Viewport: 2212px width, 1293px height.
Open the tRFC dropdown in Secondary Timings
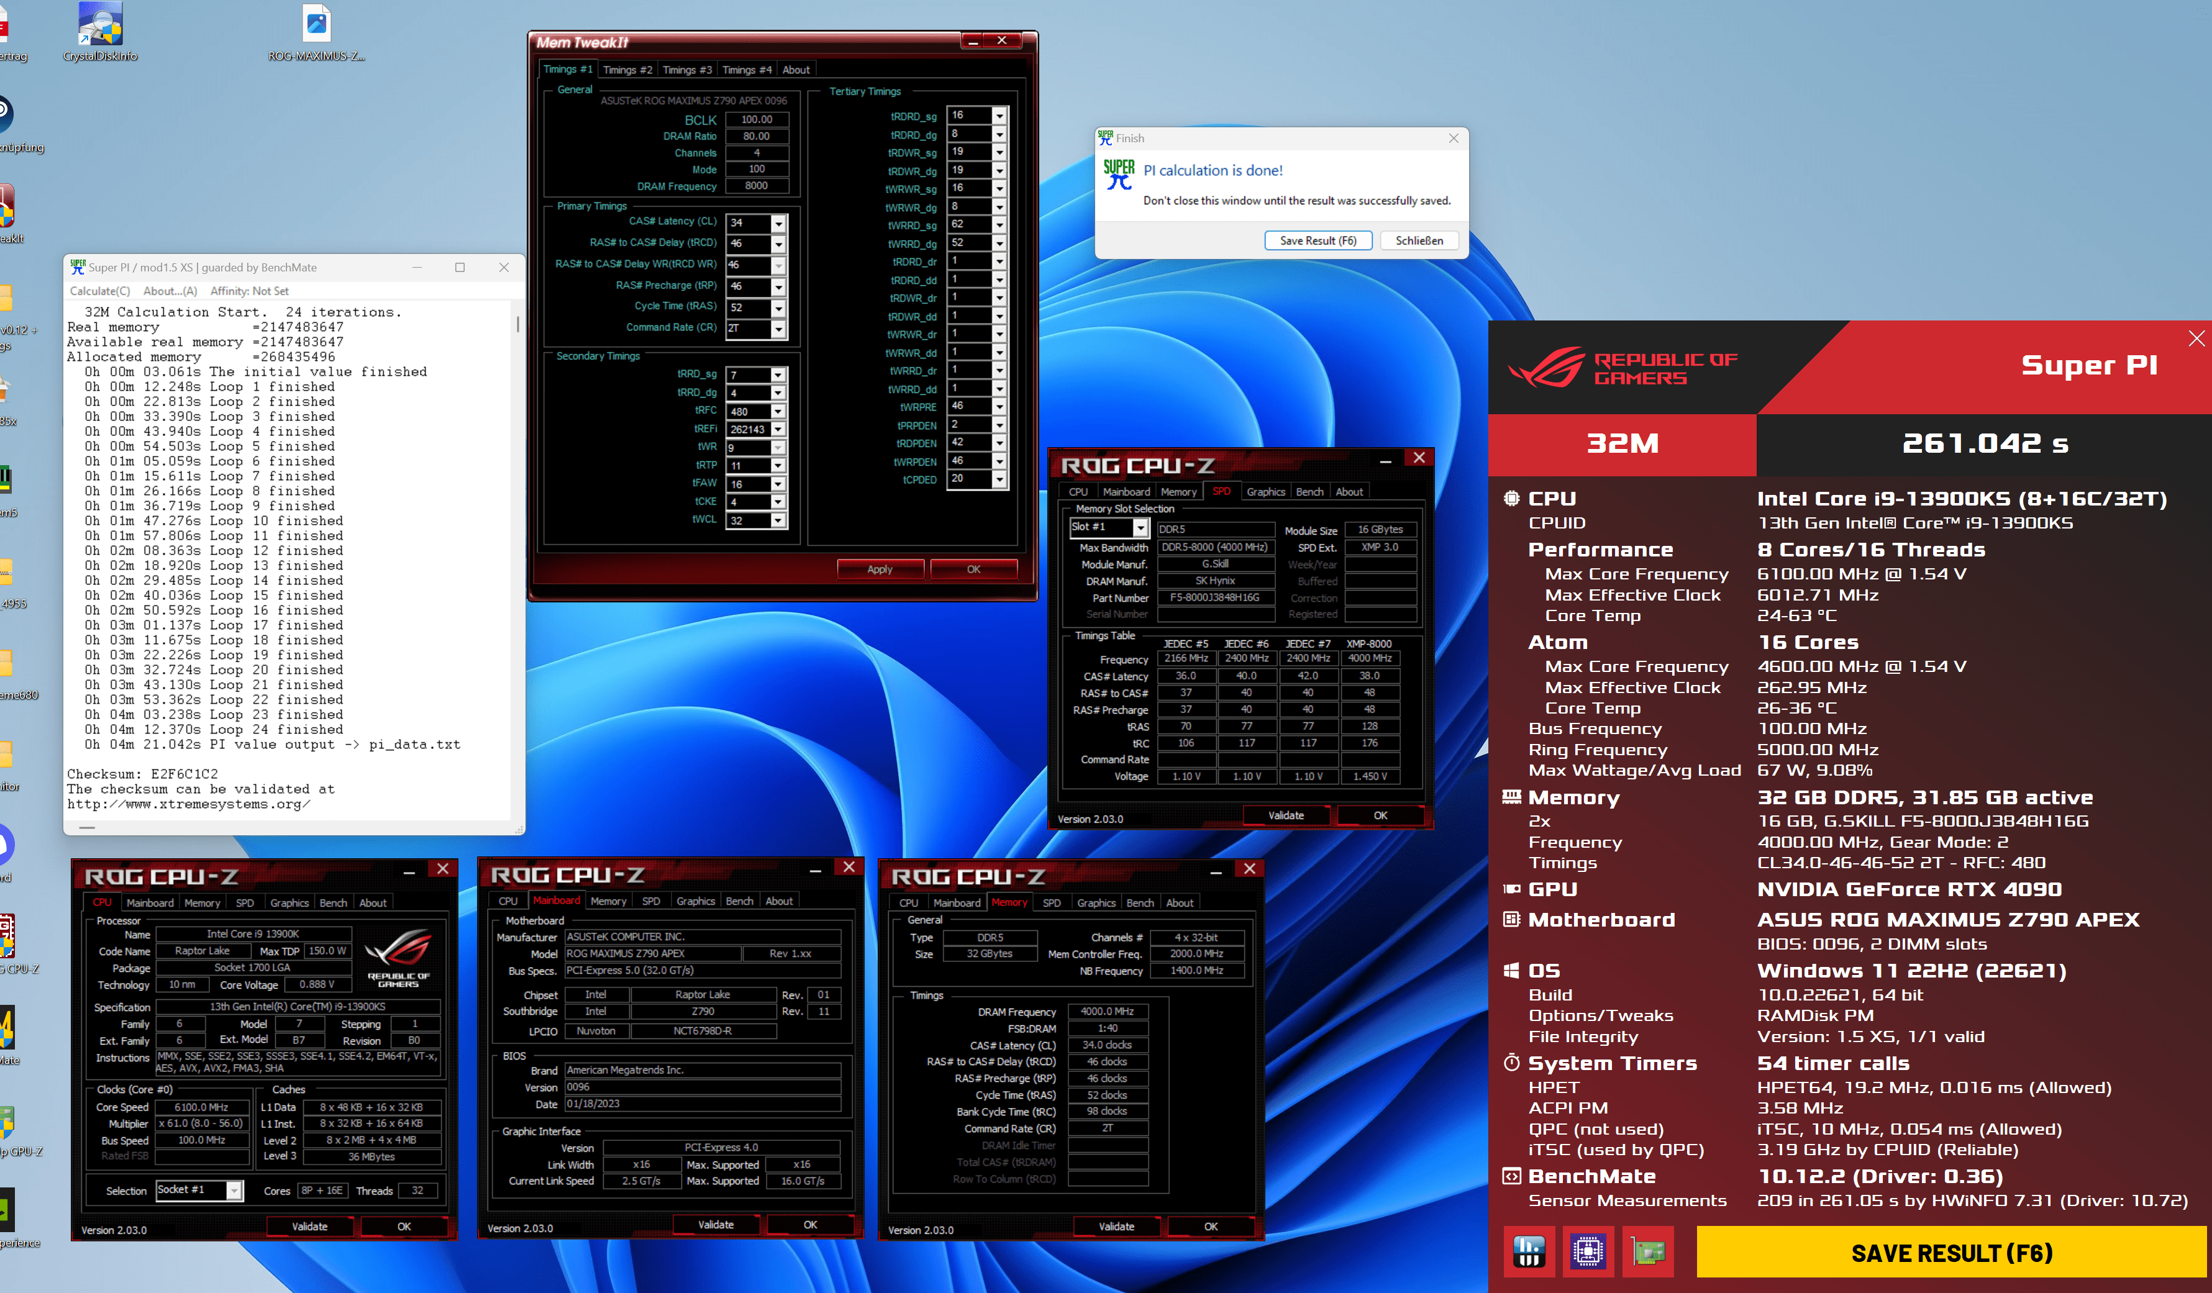point(778,411)
